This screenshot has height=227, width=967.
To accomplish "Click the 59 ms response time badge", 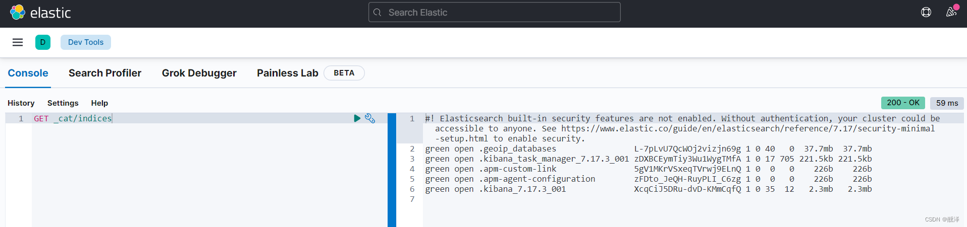I will [947, 103].
